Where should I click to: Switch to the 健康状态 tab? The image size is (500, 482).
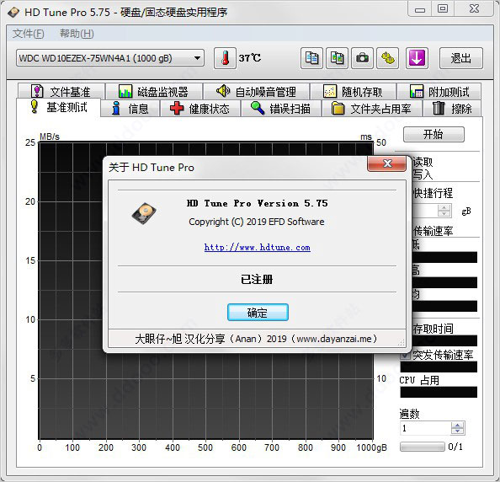coord(200,109)
